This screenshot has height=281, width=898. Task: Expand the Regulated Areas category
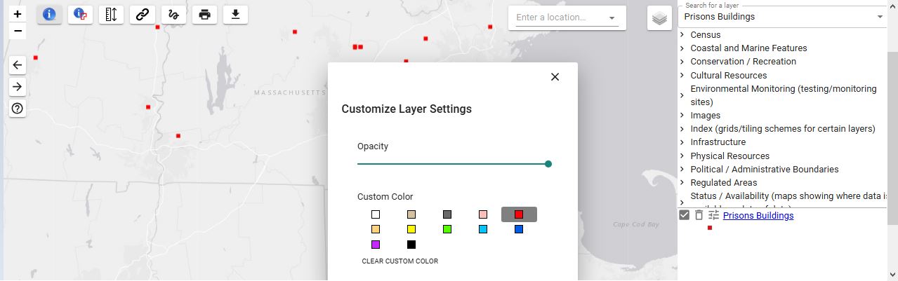682,183
